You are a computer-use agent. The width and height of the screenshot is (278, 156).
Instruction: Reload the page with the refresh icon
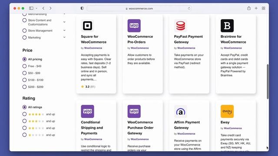189,8
